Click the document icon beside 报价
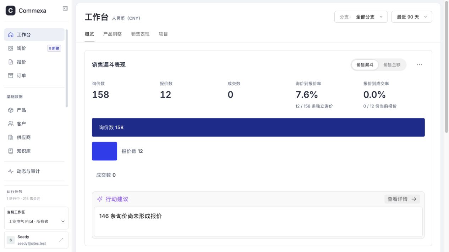Screen dimensions: 449x252 11,62
